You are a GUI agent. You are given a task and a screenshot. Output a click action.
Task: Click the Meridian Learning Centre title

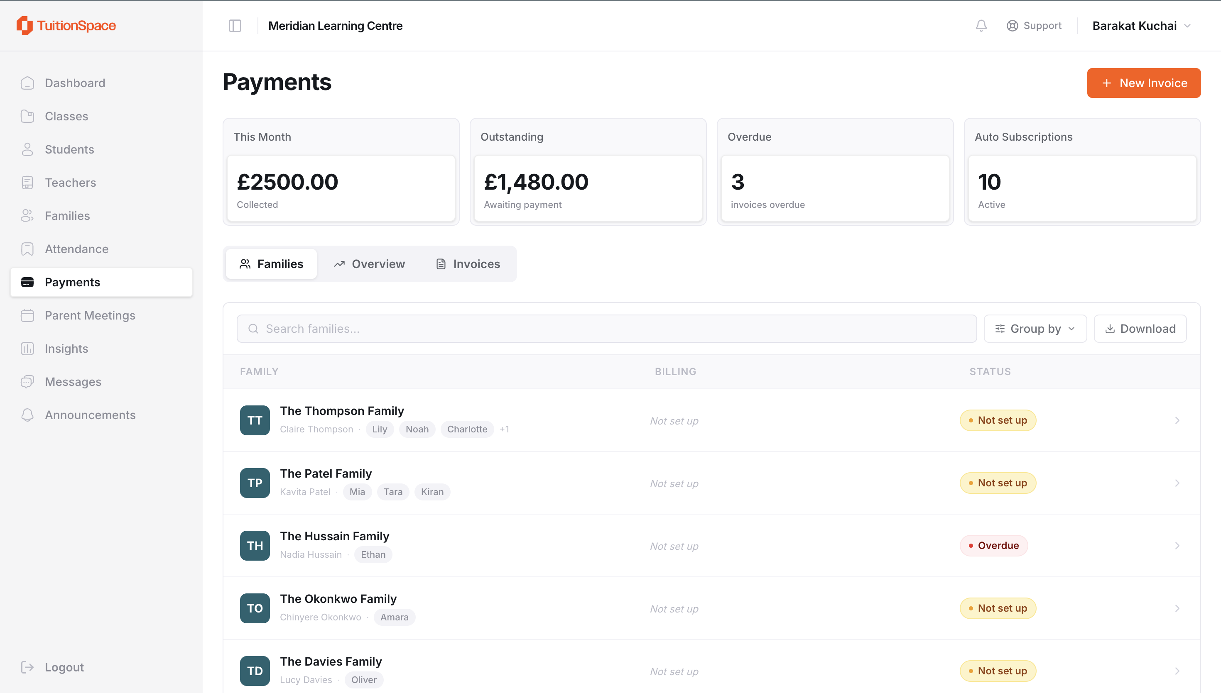(335, 26)
